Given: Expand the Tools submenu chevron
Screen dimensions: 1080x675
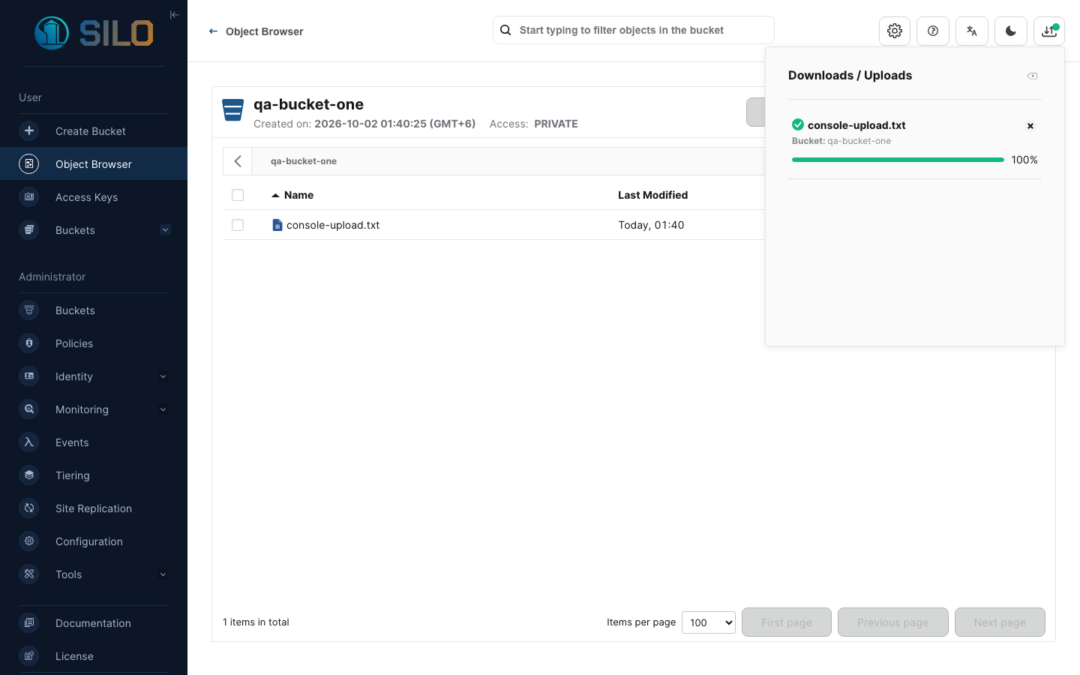Looking at the screenshot, I should [163, 574].
